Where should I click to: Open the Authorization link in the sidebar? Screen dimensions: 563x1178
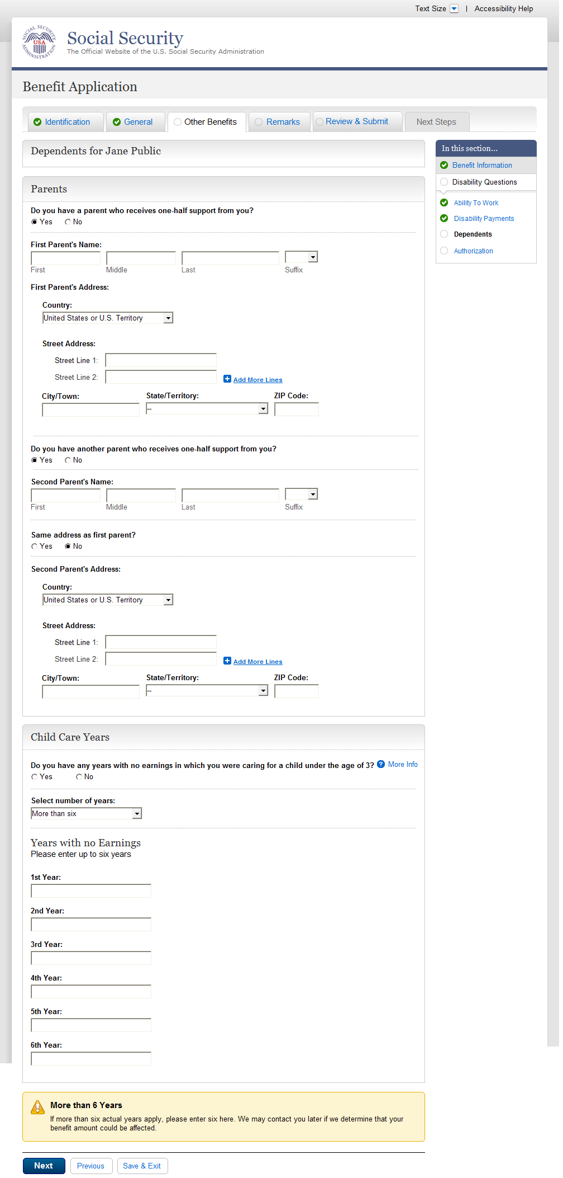click(x=473, y=251)
